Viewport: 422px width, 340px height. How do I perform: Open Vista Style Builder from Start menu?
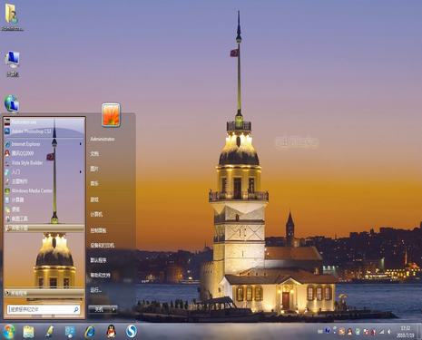[44, 163]
